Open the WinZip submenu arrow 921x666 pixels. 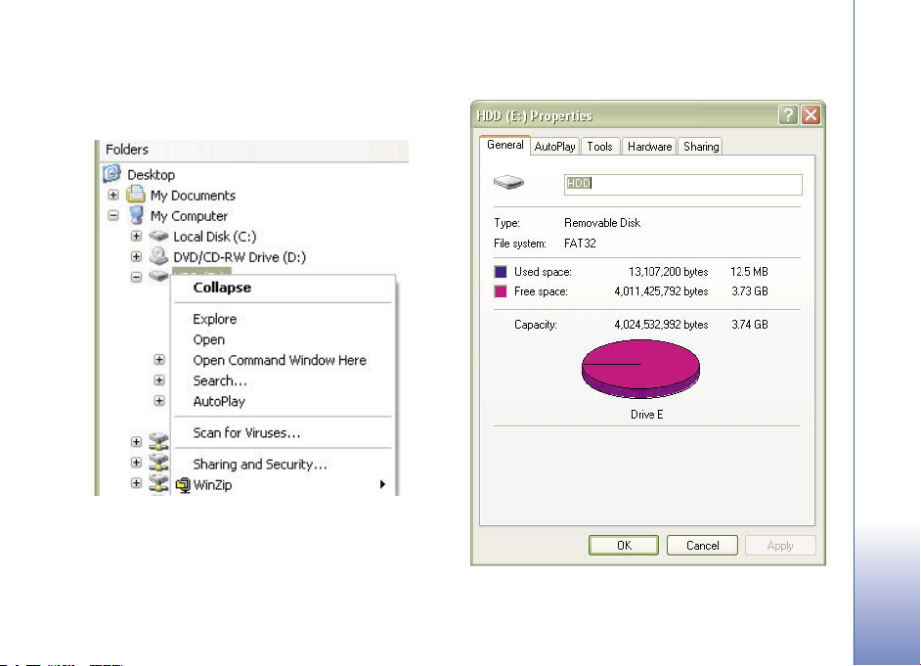pos(382,484)
